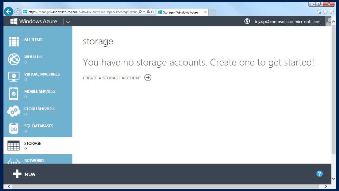The image size is (339, 191).
Task: Minimize the browser window
Action: click(x=312, y=4)
